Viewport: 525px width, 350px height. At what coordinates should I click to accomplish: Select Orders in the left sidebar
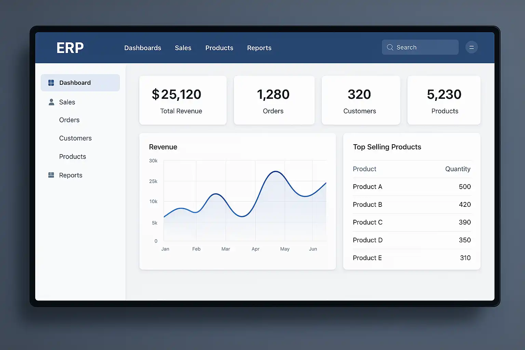[x=69, y=120]
